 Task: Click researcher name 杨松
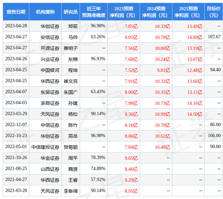click(x=73, y=114)
